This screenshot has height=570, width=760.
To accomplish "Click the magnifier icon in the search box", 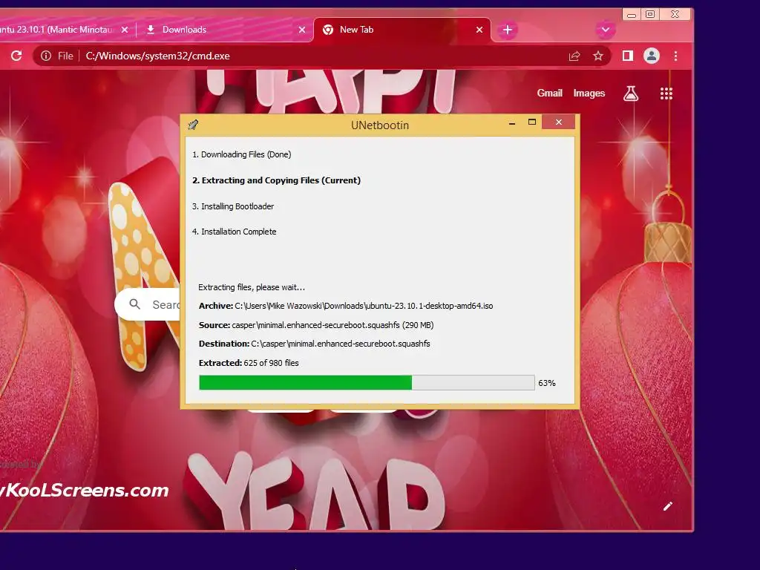I will [x=135, y=304].
